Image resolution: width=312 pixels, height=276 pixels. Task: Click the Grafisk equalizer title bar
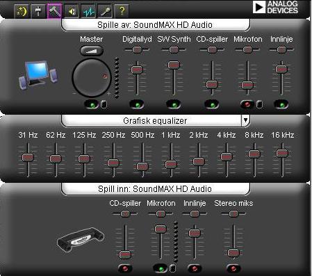coord(155,120)
